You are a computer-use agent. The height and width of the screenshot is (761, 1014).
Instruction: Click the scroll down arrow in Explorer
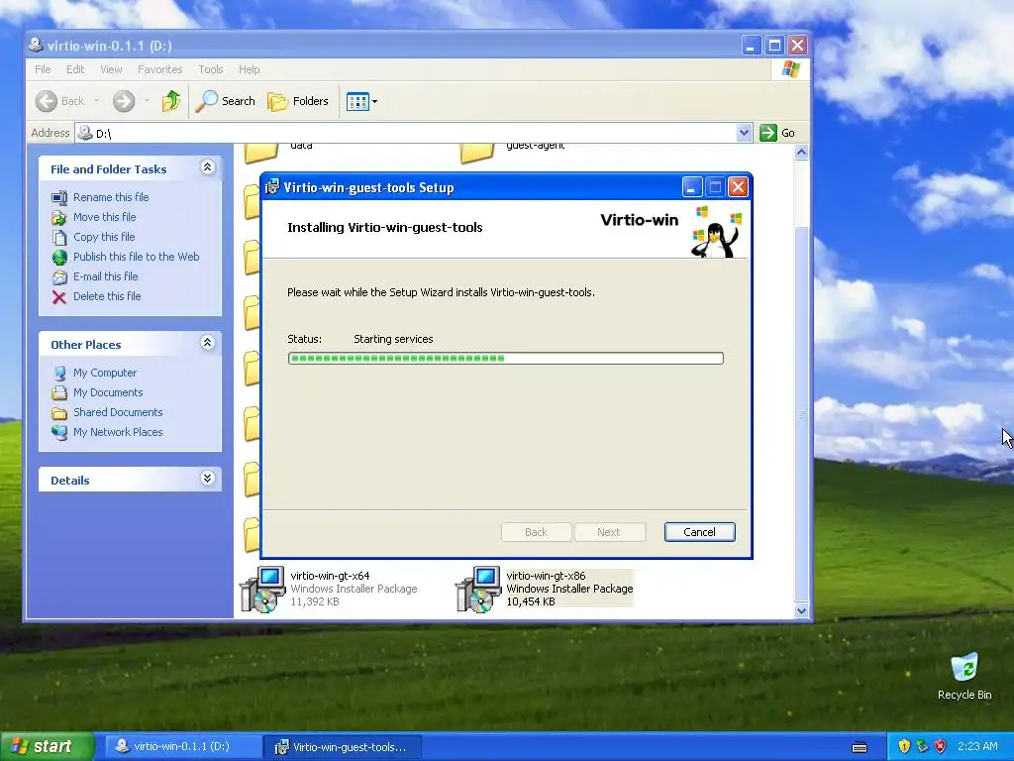point(802,610)
